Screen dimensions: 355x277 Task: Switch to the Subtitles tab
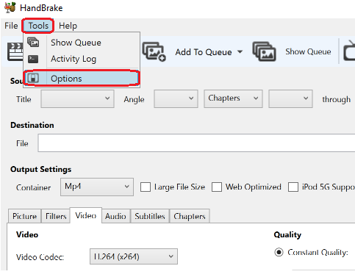click(x=150, y=216)
